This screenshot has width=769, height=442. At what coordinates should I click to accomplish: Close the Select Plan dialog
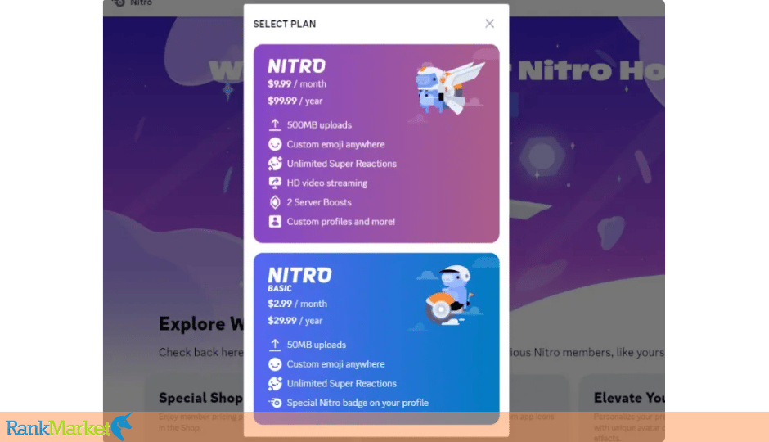(489, 24)
